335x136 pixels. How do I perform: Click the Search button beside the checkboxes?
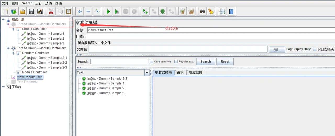(206, 62)
